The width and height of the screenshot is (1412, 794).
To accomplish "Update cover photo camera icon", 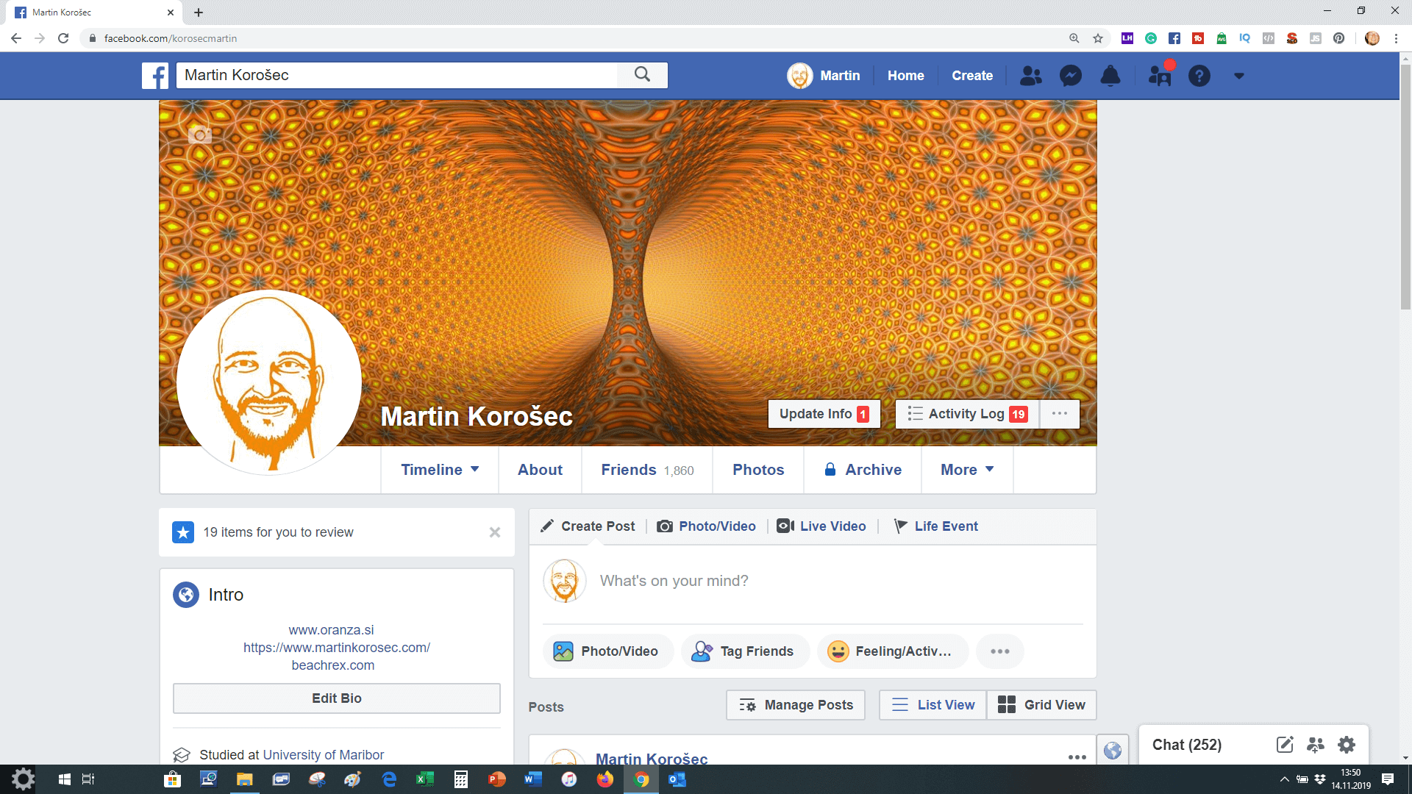I will click(199, 135).
